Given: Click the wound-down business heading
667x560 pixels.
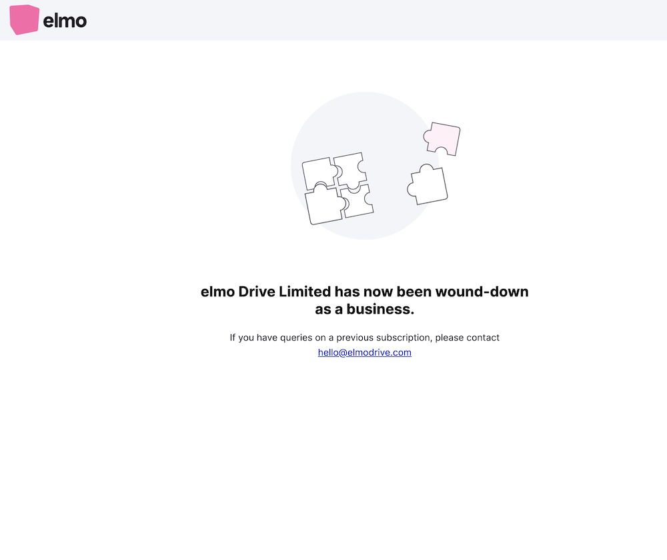Looking at the screenshot, I should coord(365,300).
